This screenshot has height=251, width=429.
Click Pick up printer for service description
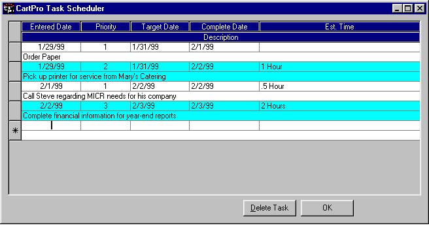(221, 76)
